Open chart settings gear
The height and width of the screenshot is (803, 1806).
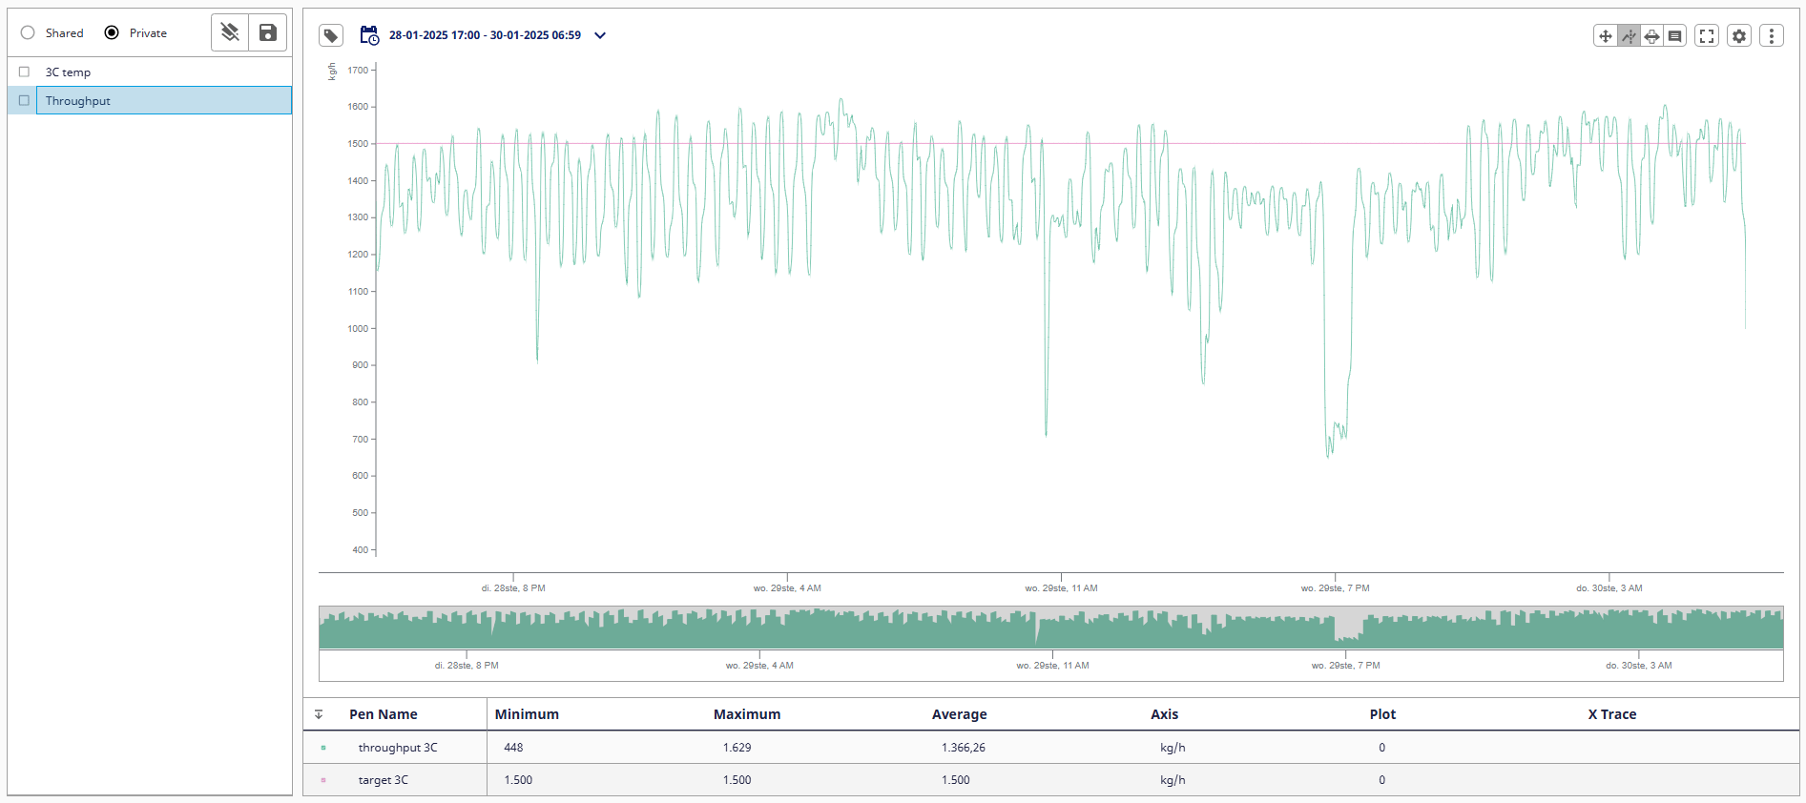click(x=1739, y=36)
